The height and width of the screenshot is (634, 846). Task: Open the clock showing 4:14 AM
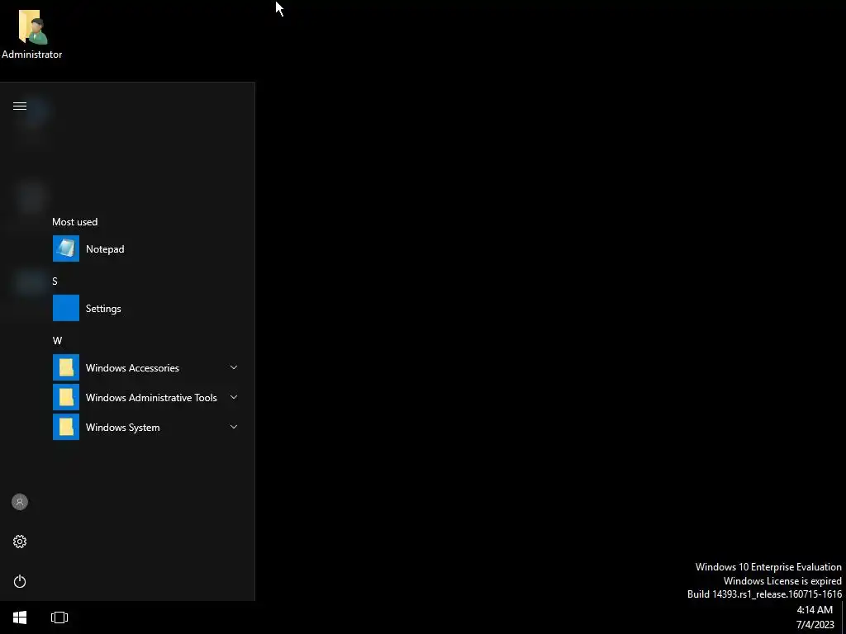[x=814, y=610]
